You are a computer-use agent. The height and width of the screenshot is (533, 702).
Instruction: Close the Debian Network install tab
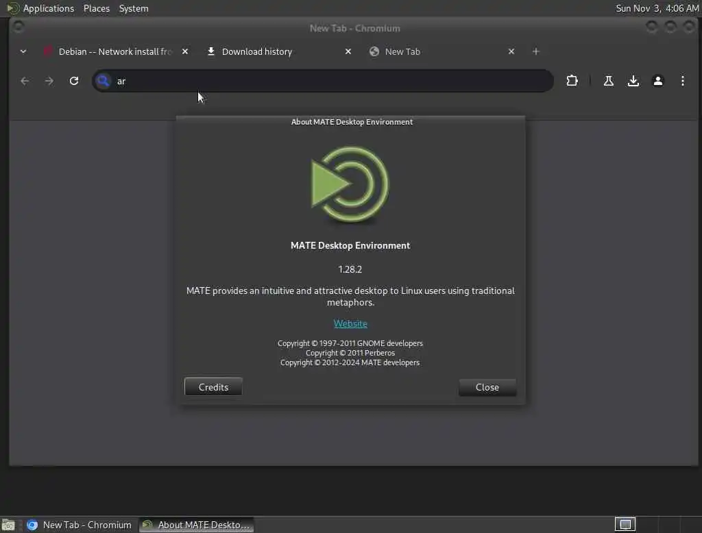click(x=185, y=51)
